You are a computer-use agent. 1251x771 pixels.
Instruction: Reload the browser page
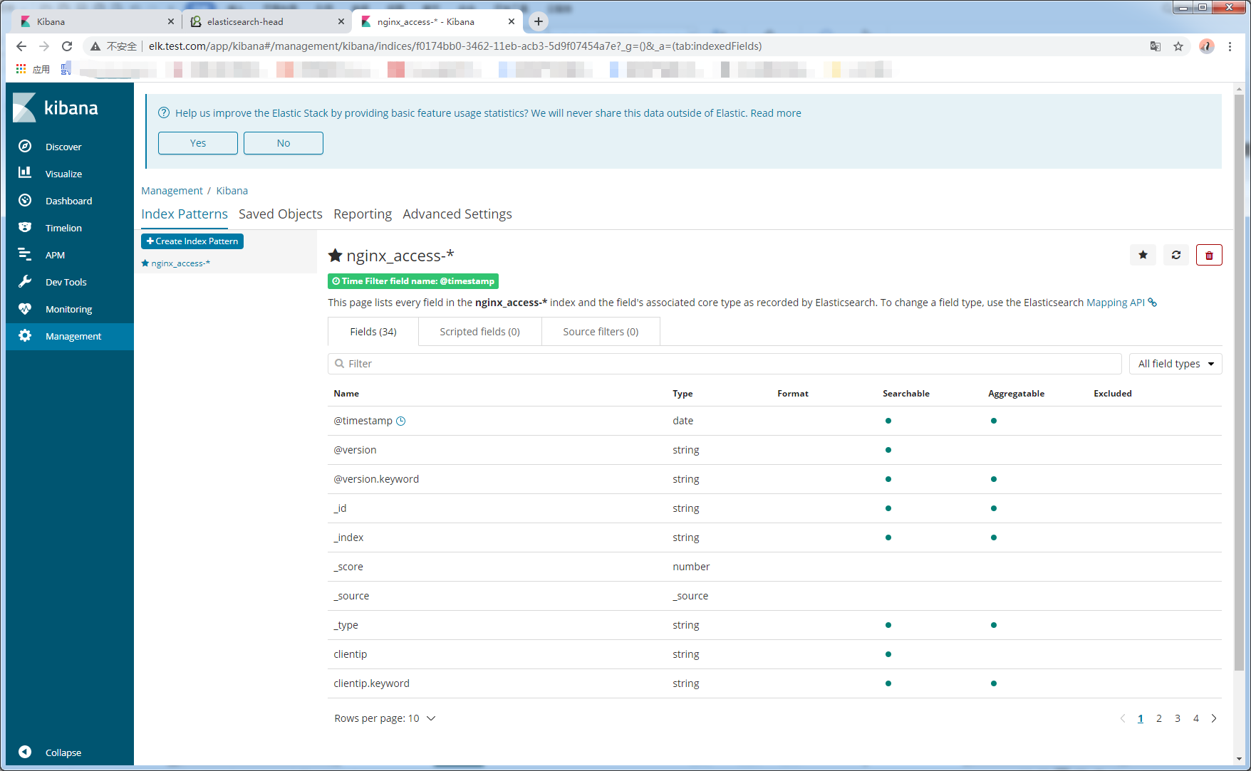click(x=67, y=46)
